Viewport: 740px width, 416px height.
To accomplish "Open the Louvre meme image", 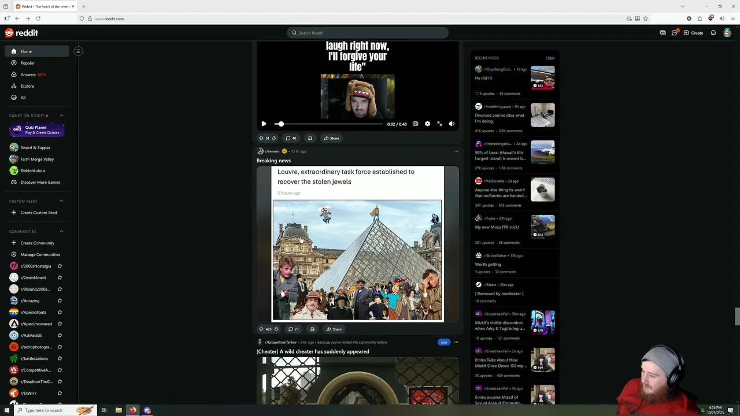I will pos(358,244).
